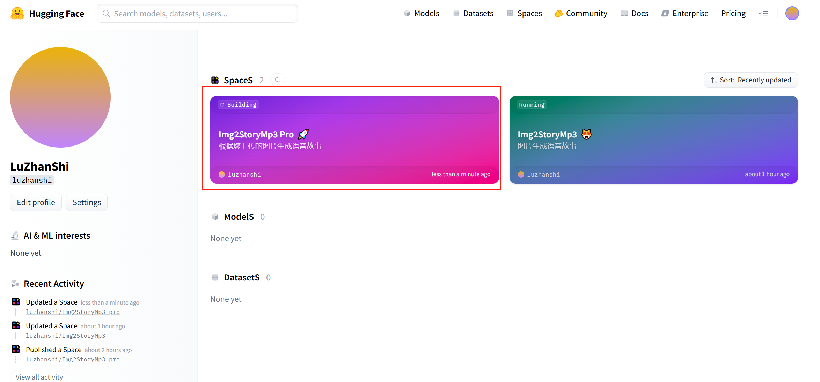The width and height of the screenshot is (820, 382).
Task: Click the Hugging Face emoji logo
Action: [x=17, y=14]
